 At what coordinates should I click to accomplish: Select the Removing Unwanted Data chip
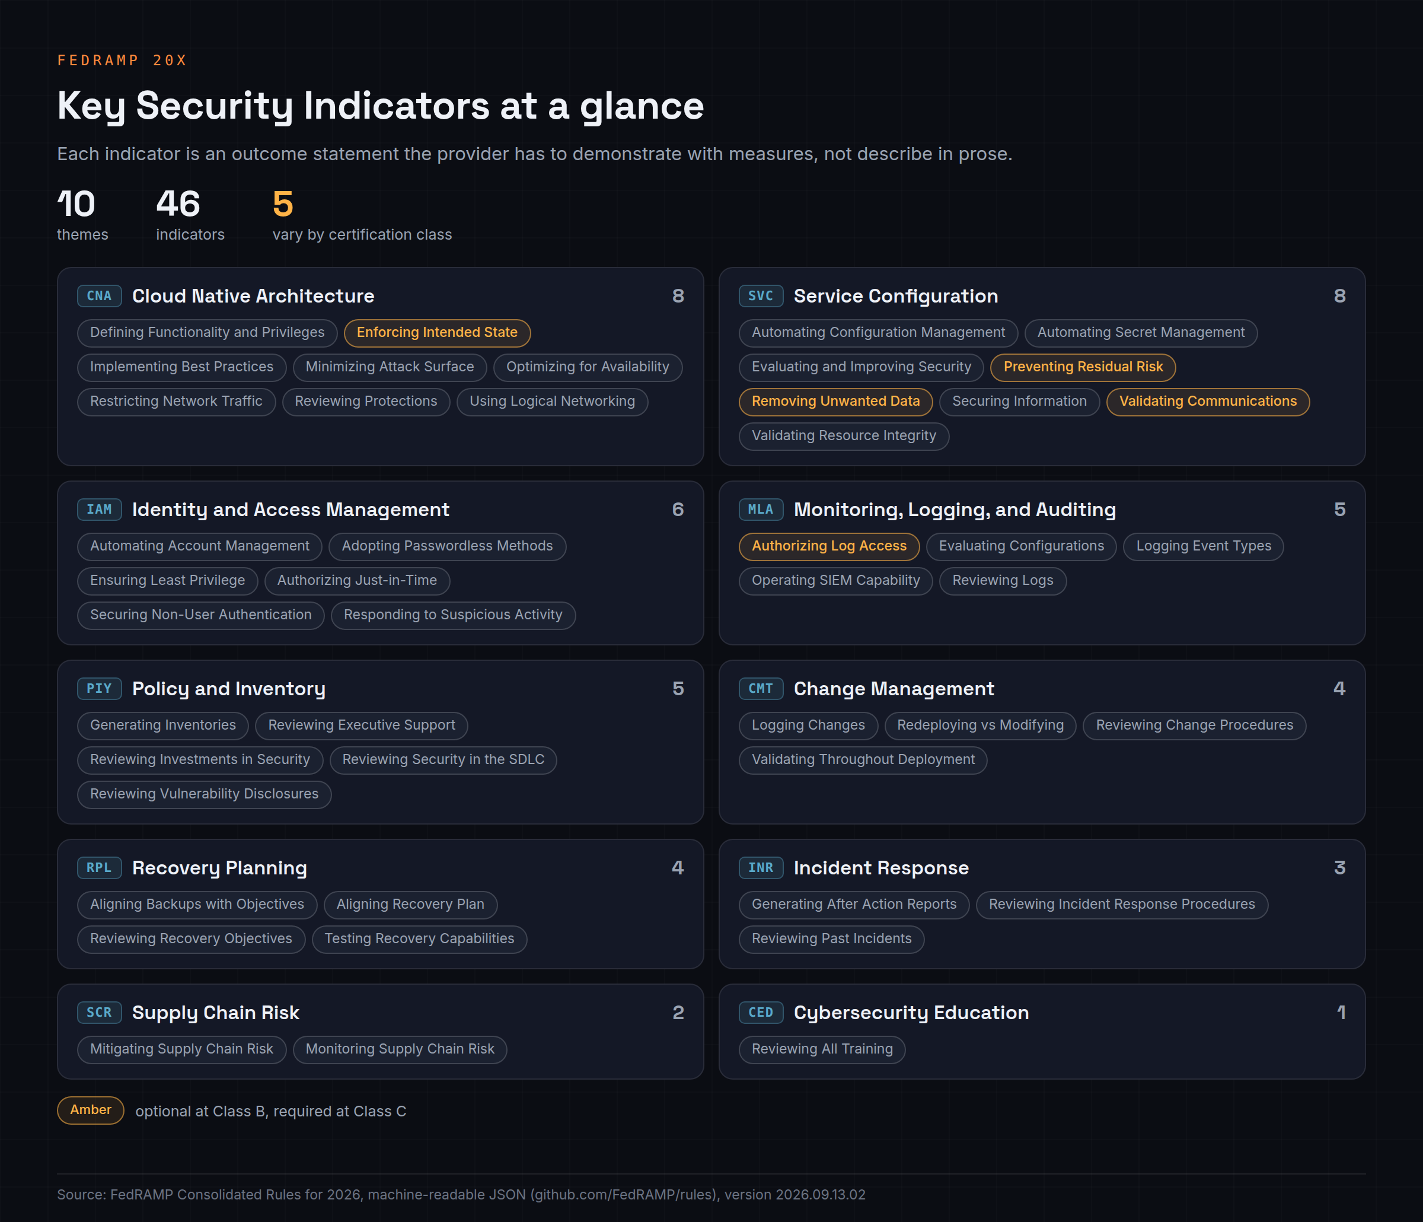(835, 402)
